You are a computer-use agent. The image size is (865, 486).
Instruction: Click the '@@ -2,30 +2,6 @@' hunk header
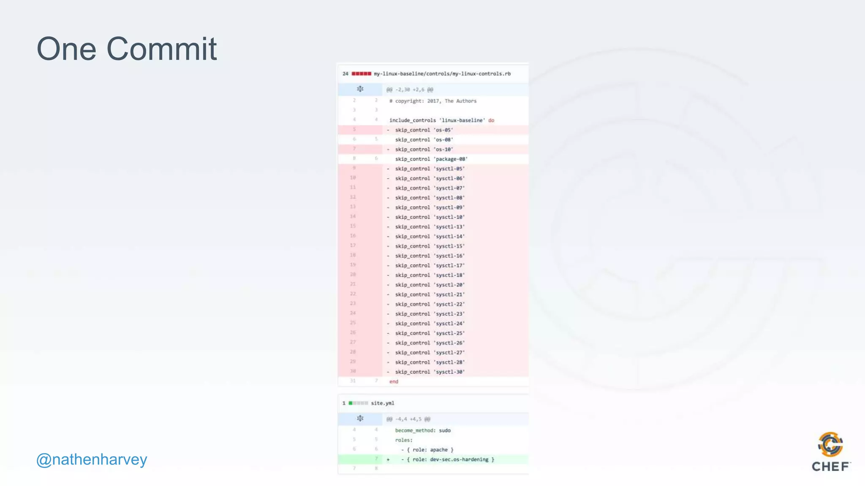click(410, 89)
